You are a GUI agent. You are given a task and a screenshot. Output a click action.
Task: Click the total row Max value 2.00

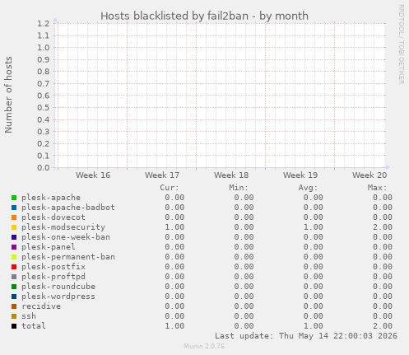tap(383, 326)
